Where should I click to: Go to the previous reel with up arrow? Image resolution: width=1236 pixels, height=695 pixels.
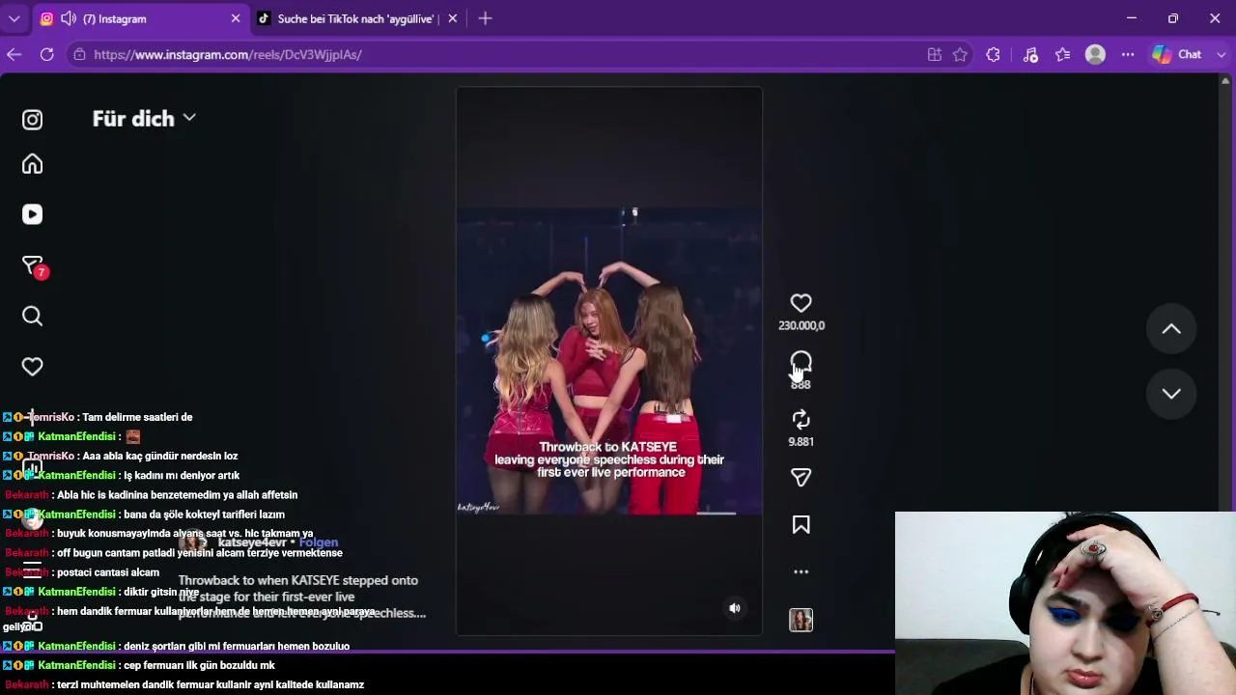[1171, 329]
